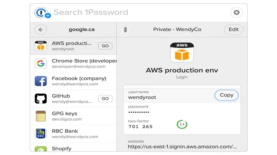The height and width of the screenshot is (155, 277).
Task: Click the RBC Bank icon
Action: pos(41,134)
